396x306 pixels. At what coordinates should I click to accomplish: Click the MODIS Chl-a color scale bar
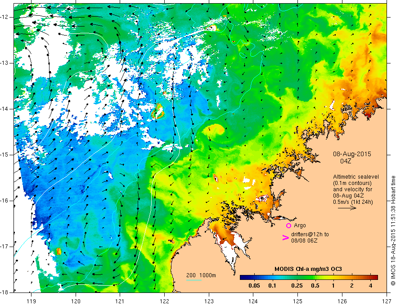(x=309, y=278)
